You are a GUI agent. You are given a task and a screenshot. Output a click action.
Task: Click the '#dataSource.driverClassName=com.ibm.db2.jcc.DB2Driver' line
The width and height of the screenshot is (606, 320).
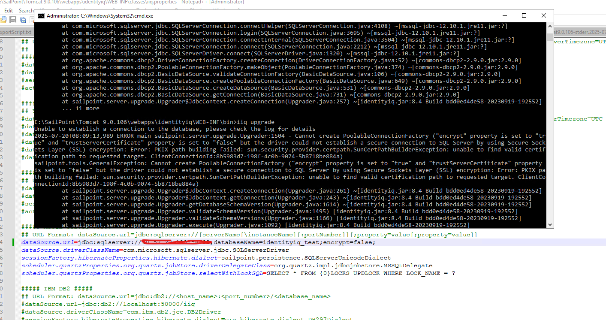point(121,312)
